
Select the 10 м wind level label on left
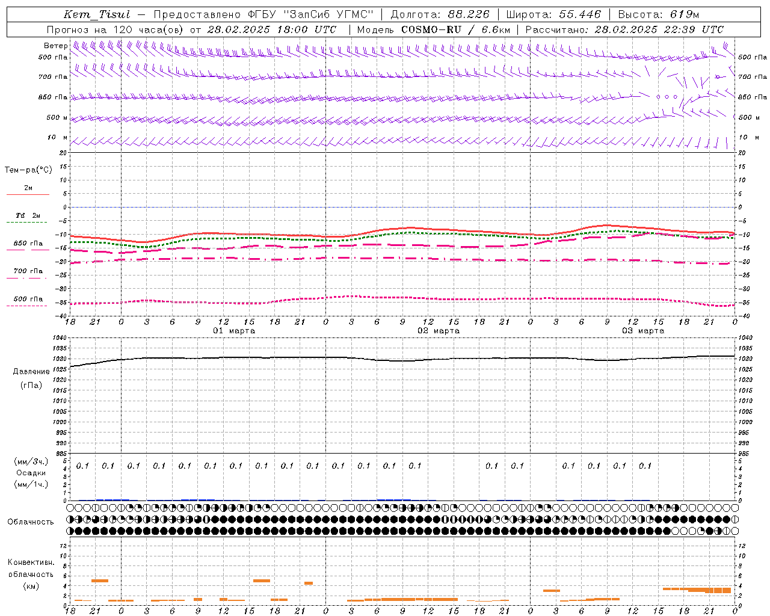click(58, 138)
